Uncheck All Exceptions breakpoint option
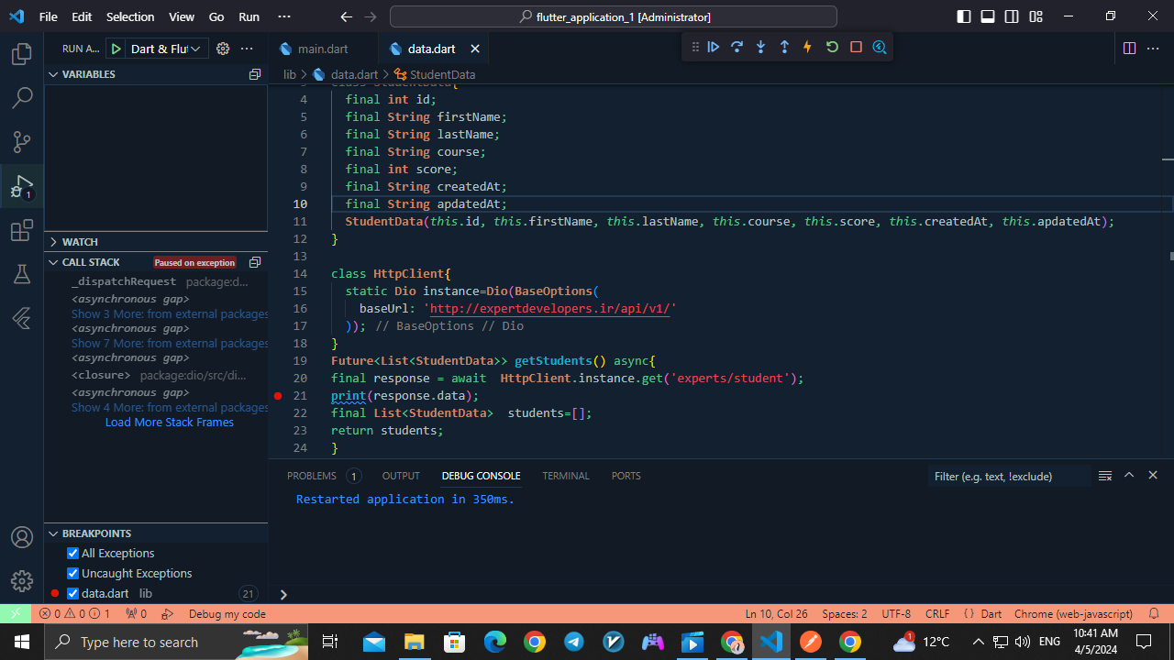This screenshot has width=1174, height=660. [73, 553]
